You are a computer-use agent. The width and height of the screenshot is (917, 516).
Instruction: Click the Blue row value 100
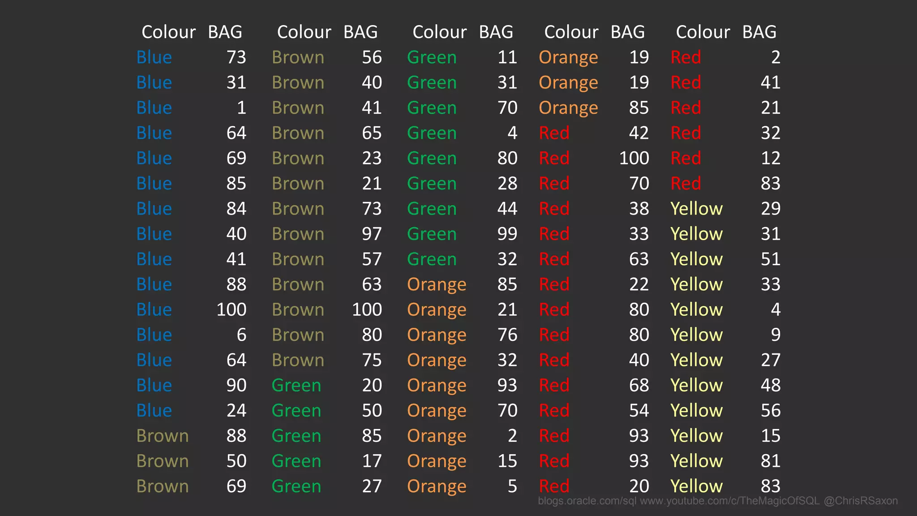coord(231,310)
